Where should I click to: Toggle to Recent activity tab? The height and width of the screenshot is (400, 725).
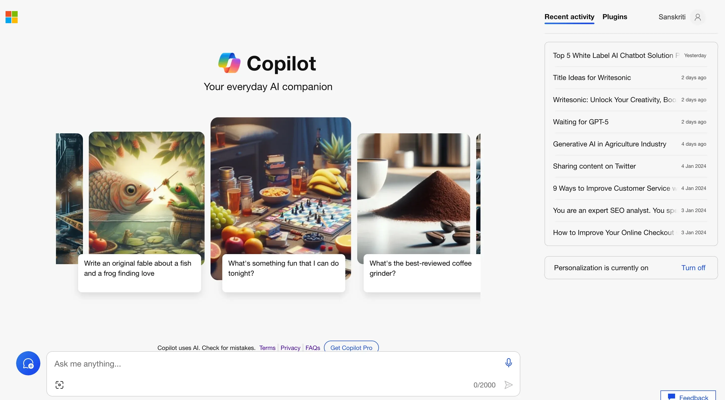pyautogui.click(x=569, y=17)
